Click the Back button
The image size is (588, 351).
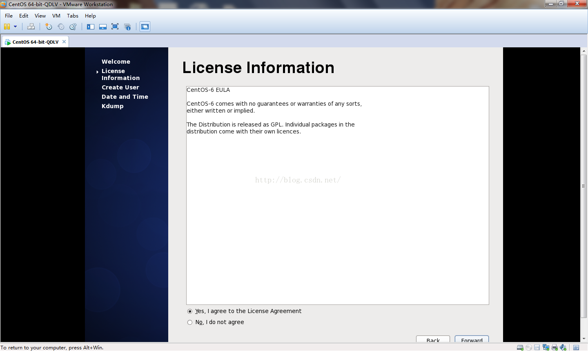[433, 339]
